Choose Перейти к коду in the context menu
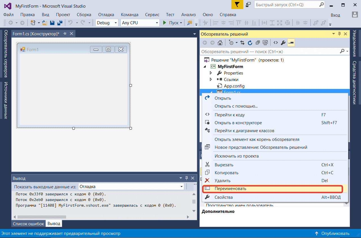Image resolution: width=361 pixels, height=238 pixels. coord(275,115)
